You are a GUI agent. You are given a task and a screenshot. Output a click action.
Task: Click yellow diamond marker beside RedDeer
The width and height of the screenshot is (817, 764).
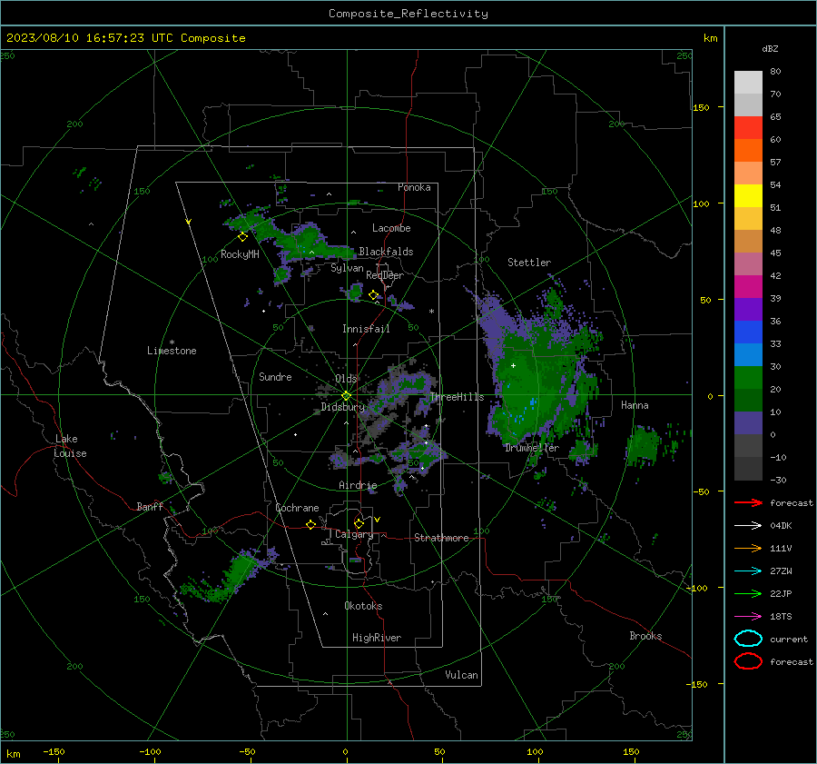tap(373, 295)
